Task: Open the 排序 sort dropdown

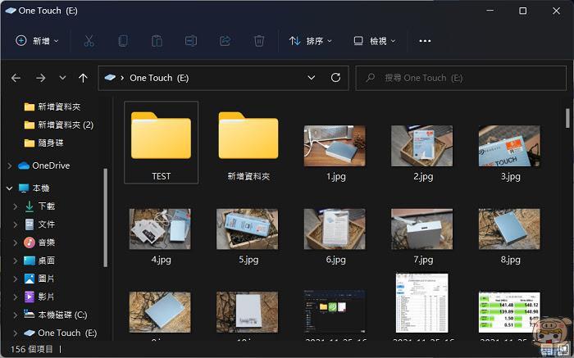Action: 311,41
